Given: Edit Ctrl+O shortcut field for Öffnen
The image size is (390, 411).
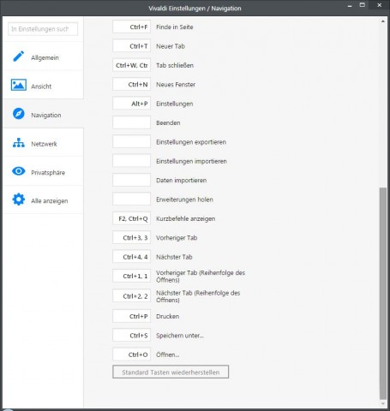Looking at the screenshot, I should point(131,354).
